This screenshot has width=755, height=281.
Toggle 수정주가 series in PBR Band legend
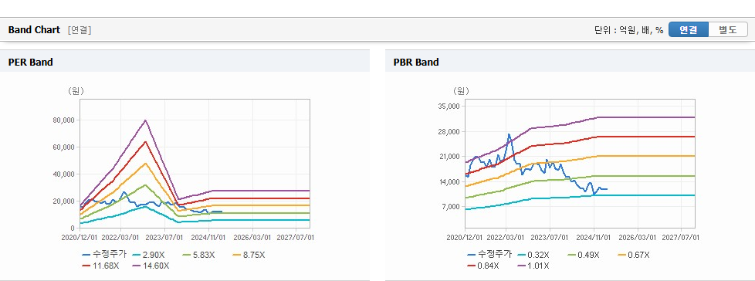[x=489, y=255]
